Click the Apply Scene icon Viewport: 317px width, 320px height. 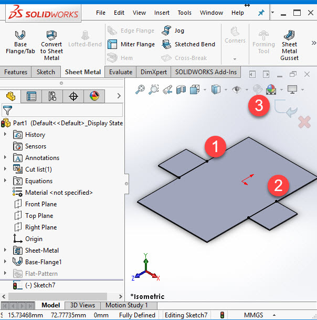pyautogui.click(x=271, y=89)
